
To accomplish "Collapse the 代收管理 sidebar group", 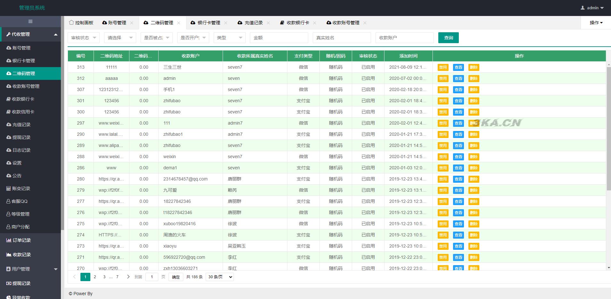I will (30, 34).
